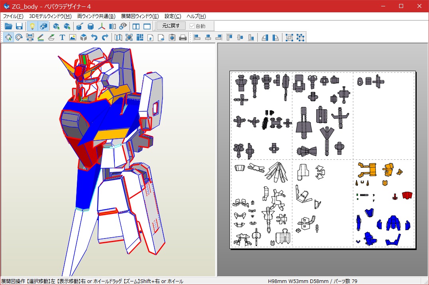
Task: Select the edit flaps tool
Action: (x=51, y=37)
